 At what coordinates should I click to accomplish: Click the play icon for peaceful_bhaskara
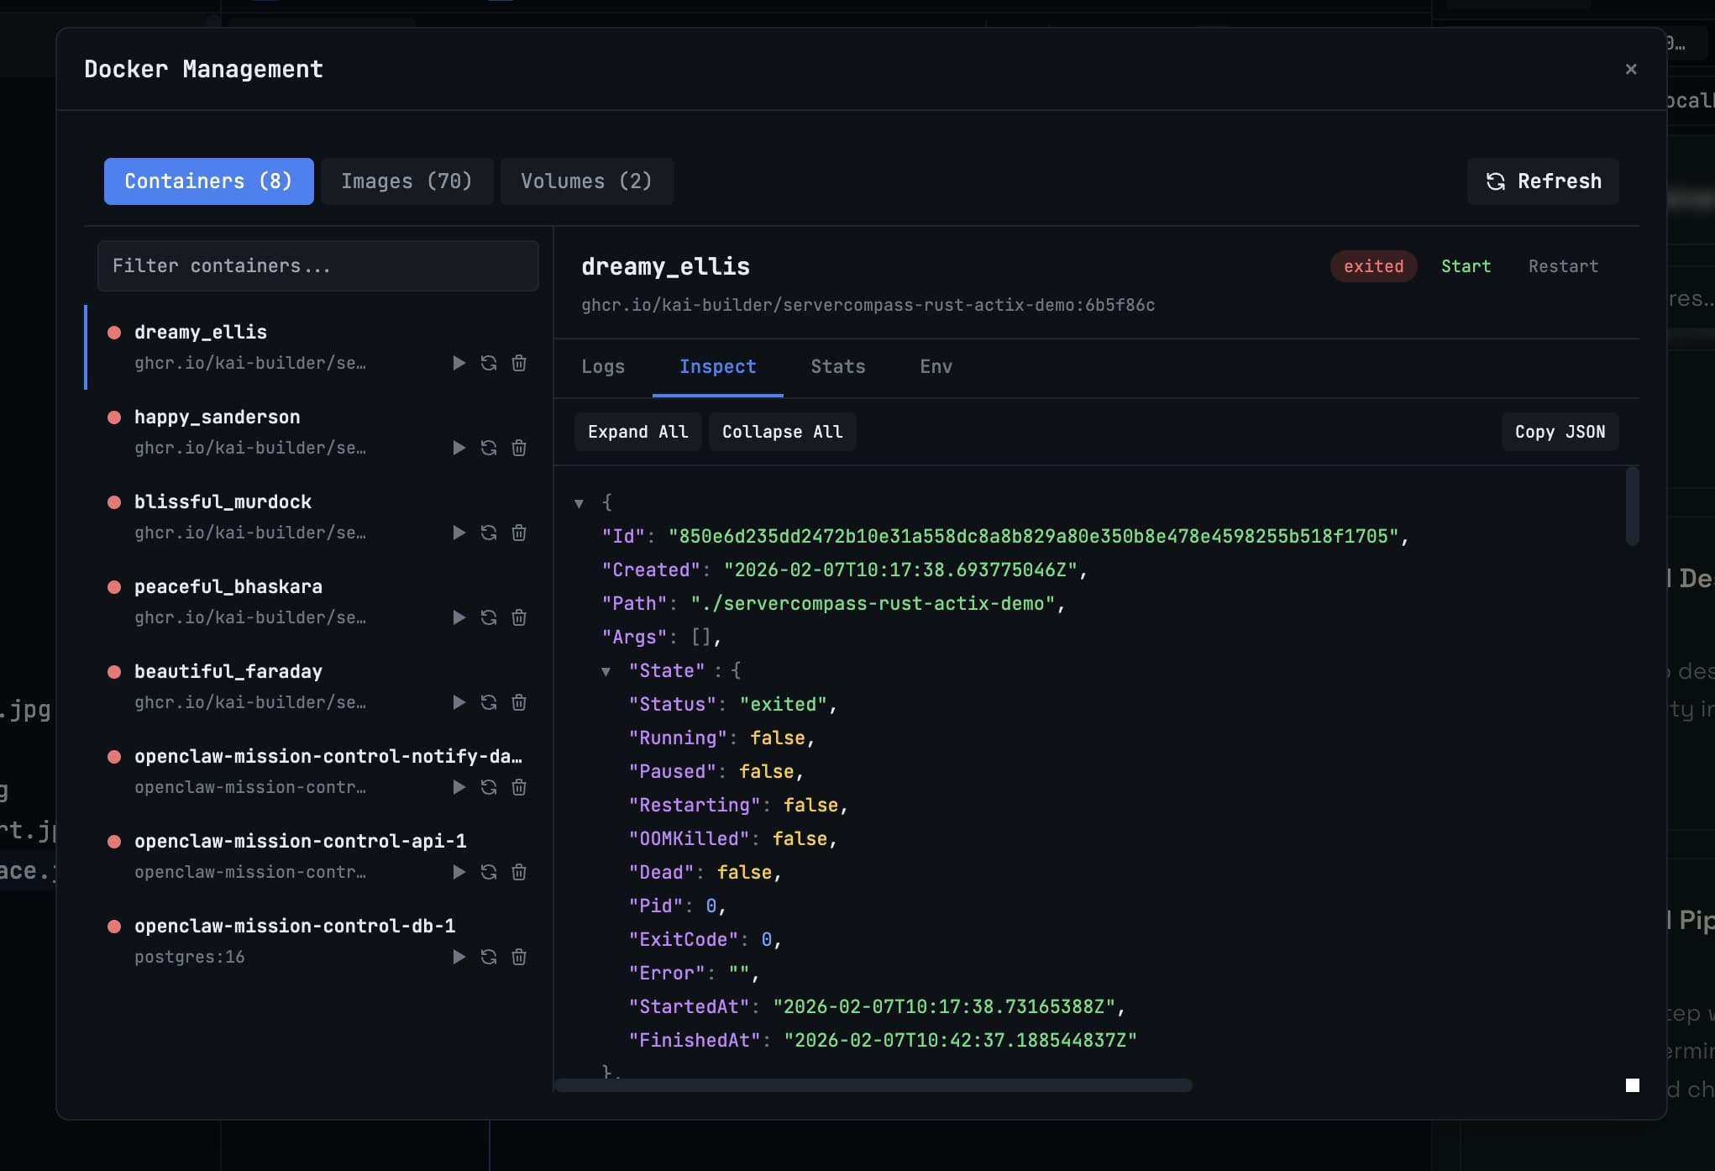pyautogui.click(x=459, y=617)
